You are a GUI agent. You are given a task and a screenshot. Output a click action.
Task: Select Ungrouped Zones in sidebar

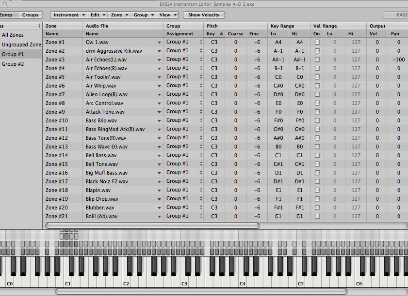pyautogui.click(x=22, y=44)
